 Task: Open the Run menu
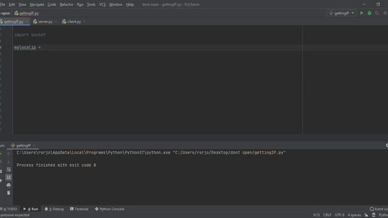(80, 4)
